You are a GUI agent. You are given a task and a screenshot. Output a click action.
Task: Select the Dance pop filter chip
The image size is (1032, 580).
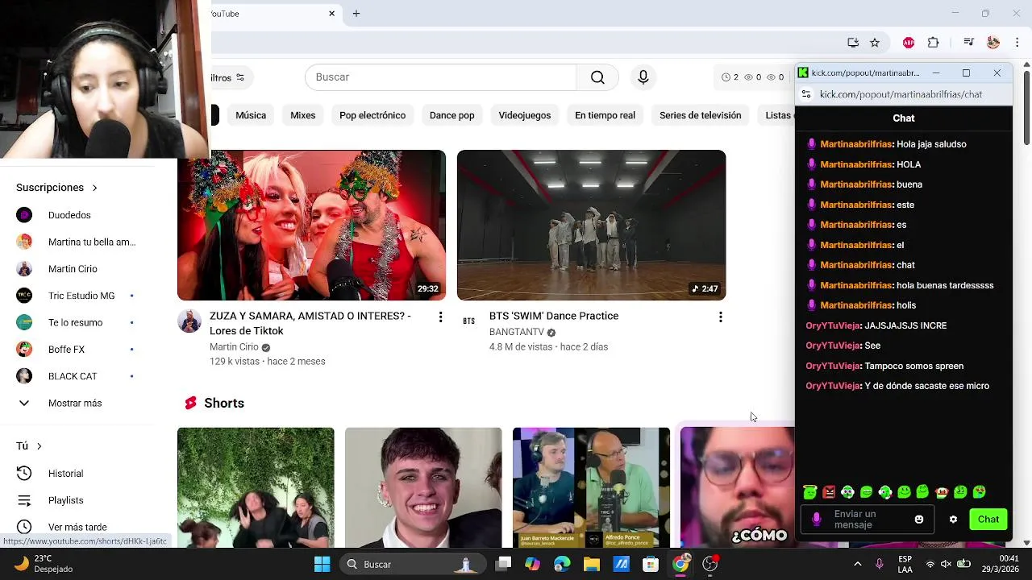pyautogui.click(x=451, y=115)
